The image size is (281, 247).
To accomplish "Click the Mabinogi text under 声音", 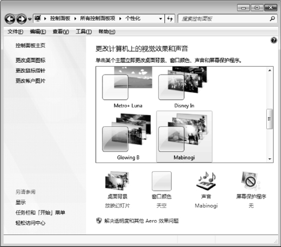I will (x=206, y=205).
